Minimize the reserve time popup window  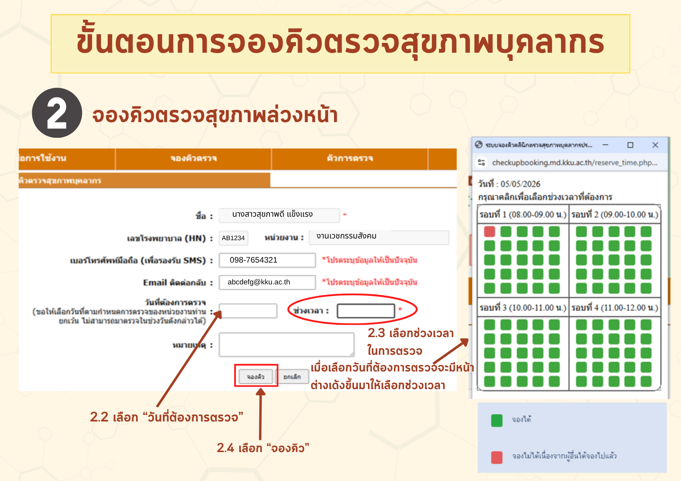[x=605, y=145]
